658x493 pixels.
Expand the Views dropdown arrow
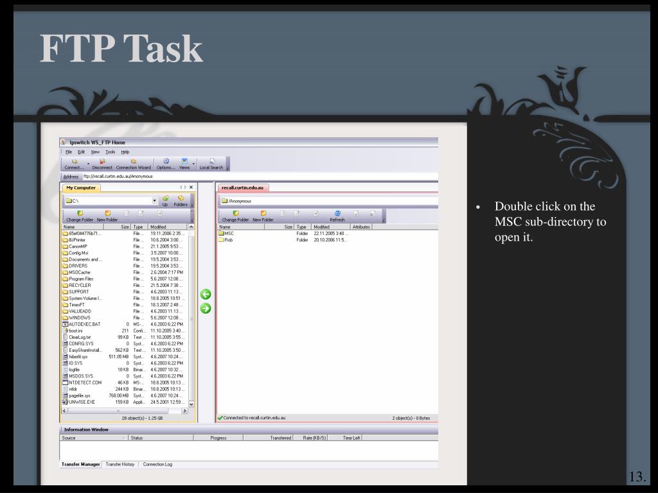[x=193, y=164]
